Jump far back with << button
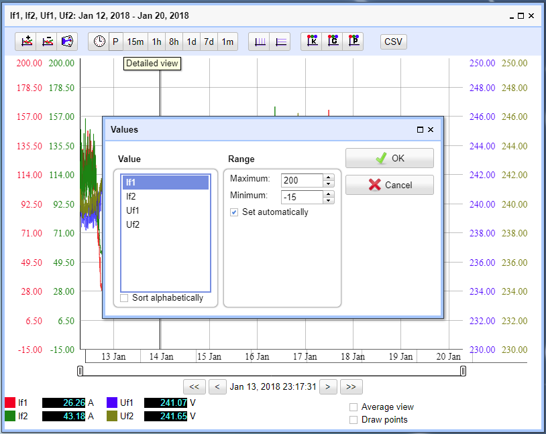The width and height of the screenshot is (546, 434). (x=195, y=386)
